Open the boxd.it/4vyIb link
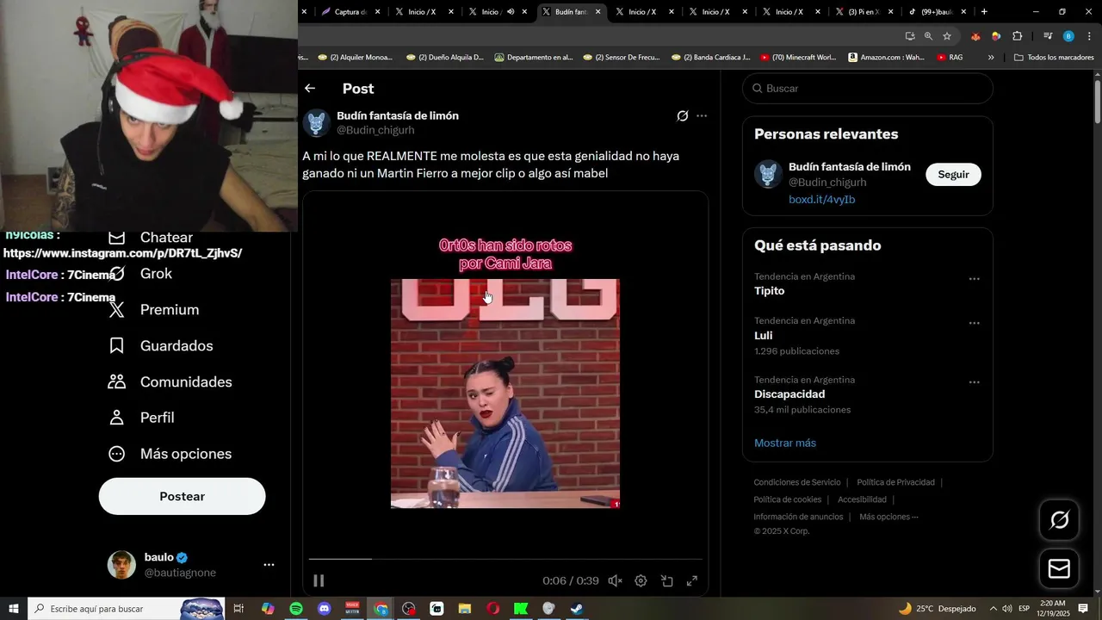 (x=821, y=200)
